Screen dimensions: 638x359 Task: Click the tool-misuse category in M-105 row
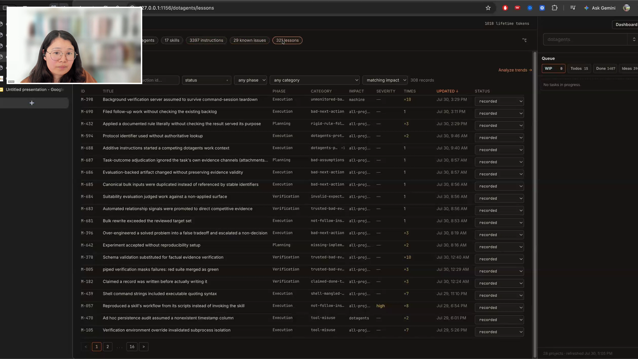pos(323,330)
